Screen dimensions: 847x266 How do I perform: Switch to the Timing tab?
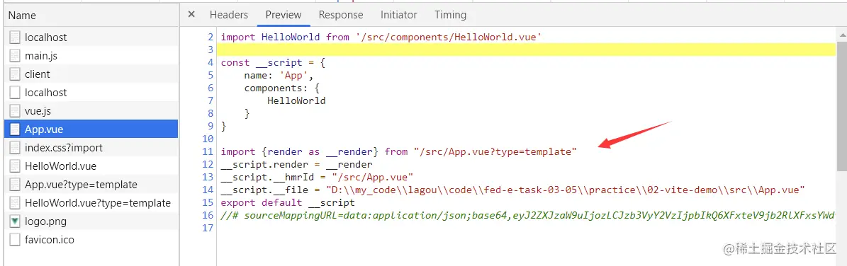(451, 15)
